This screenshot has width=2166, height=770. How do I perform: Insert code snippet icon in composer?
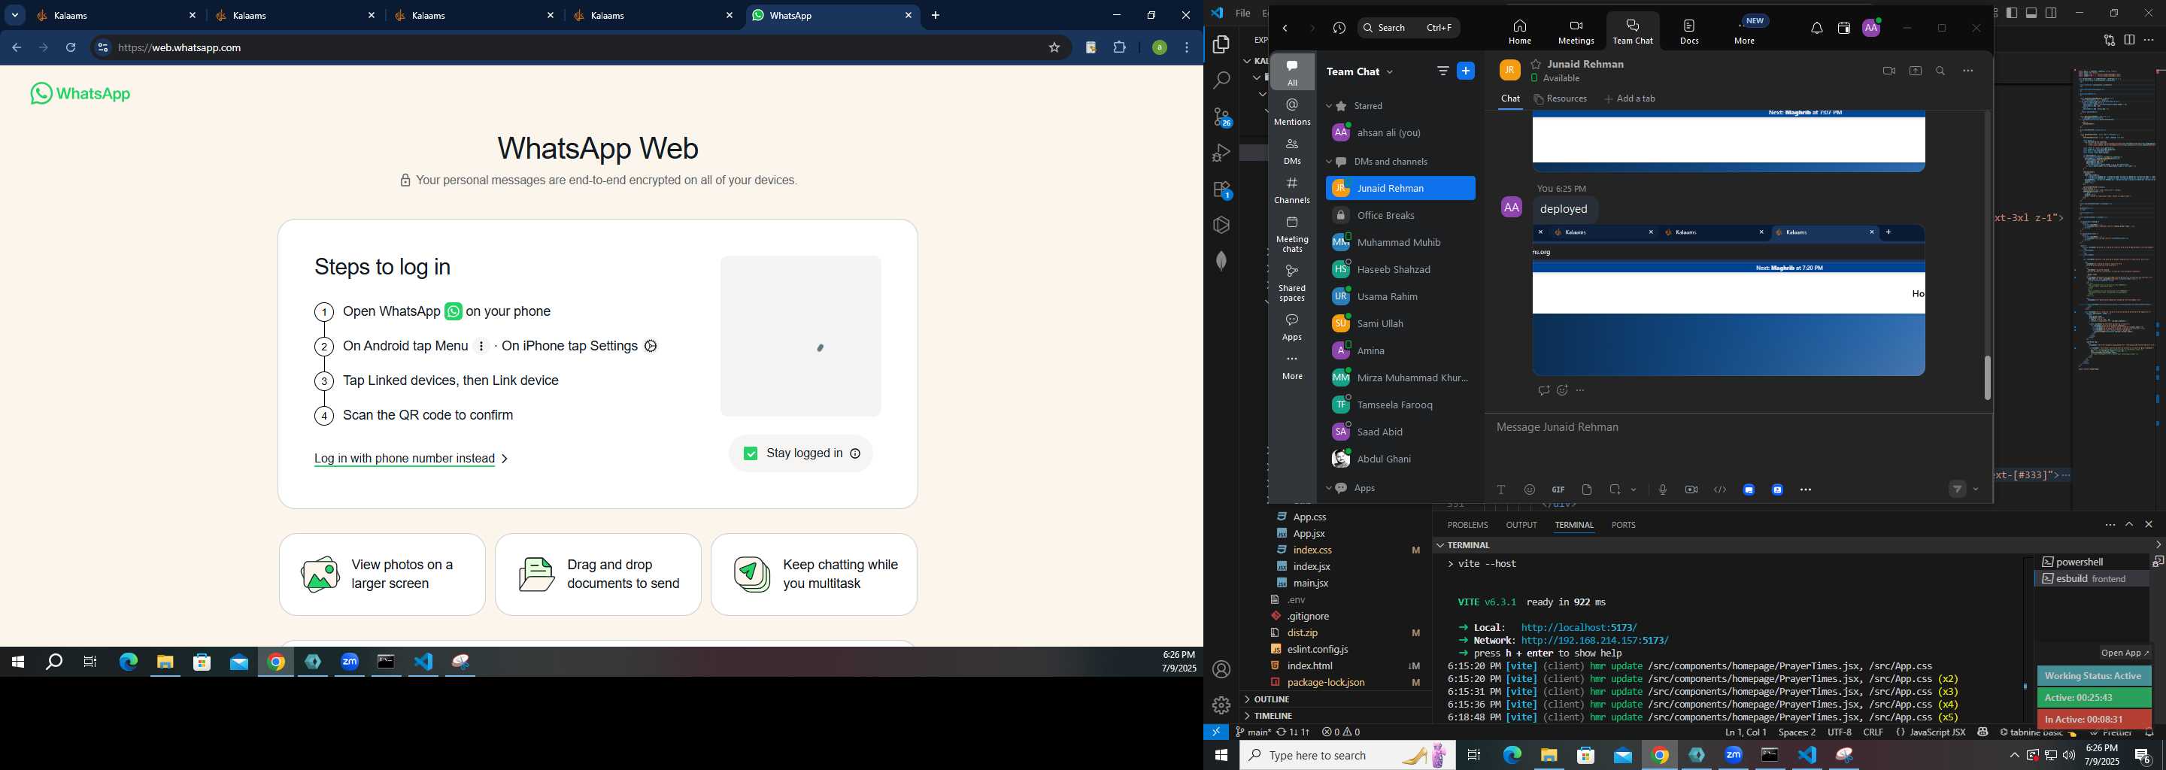coord(1719,490)
